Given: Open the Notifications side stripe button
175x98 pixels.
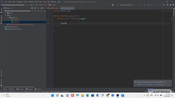Looking at the screenshot, I should pyautogui.click(x=174, y=12).
